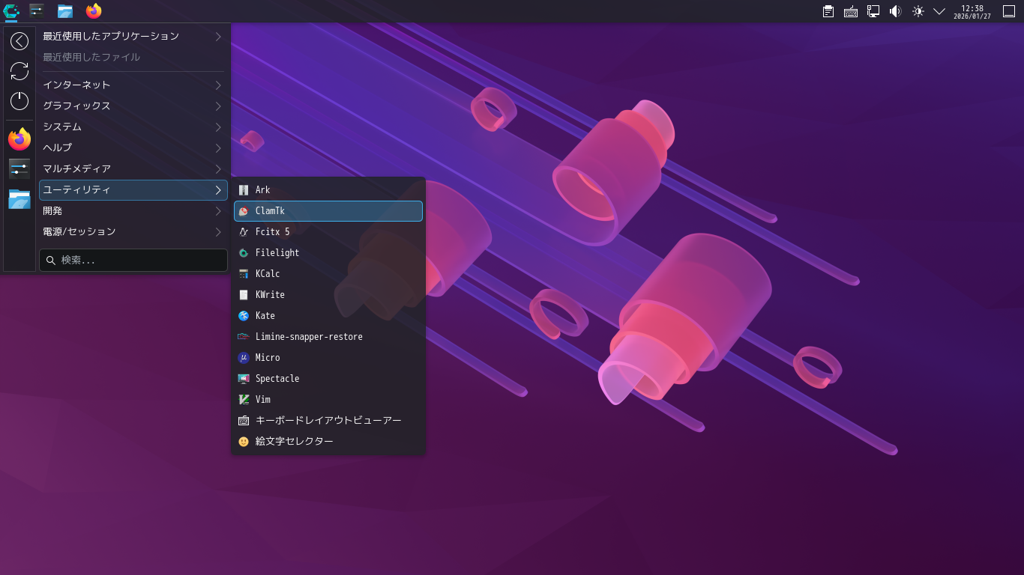Click the monitor icon in the system tray

point(873,11)
